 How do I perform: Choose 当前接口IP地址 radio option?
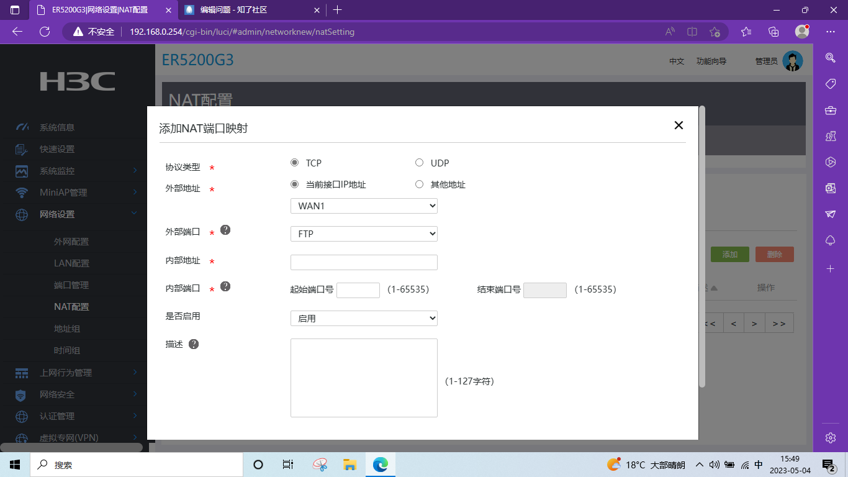295,184
